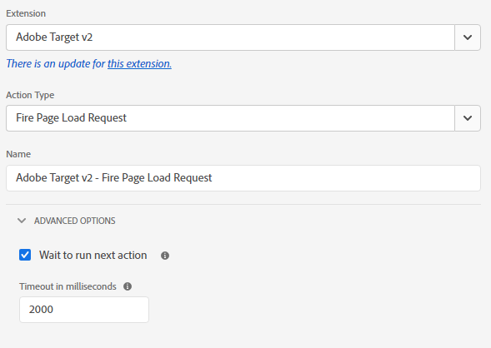Focus the Name text field

click(243, 178)
